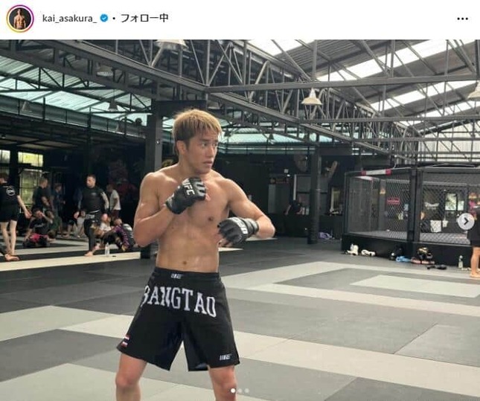Screen dimensions: 480x401
Task: Click the logo on shorts' lower hem
Action: (x=225, y=357)
